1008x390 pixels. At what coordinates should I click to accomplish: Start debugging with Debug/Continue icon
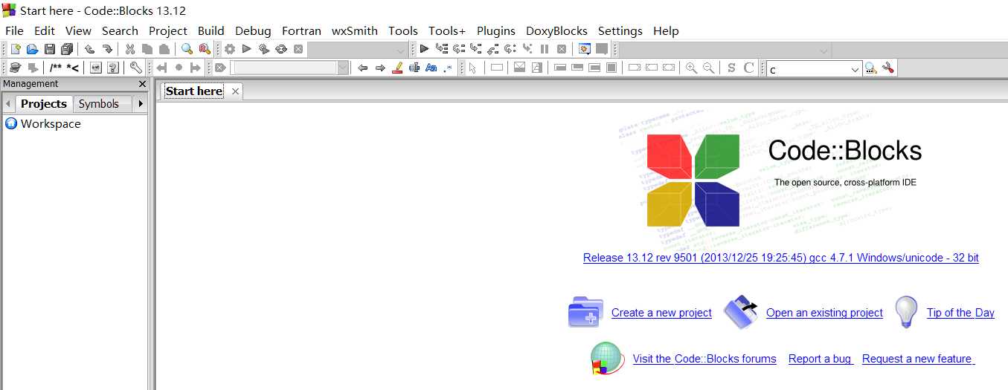(x=424, y=49)
